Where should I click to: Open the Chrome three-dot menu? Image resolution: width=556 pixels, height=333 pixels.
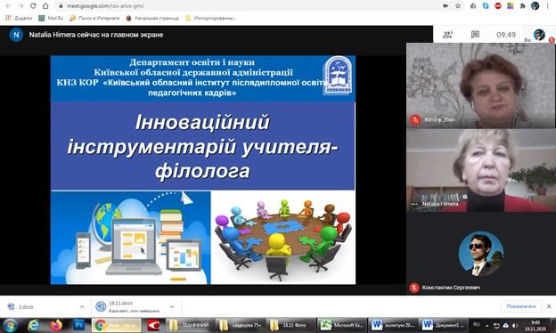(x=548, y=6)
